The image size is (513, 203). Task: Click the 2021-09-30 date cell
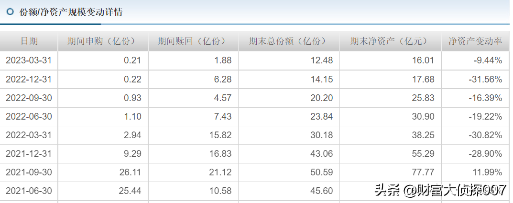click(x=29, y=172)
